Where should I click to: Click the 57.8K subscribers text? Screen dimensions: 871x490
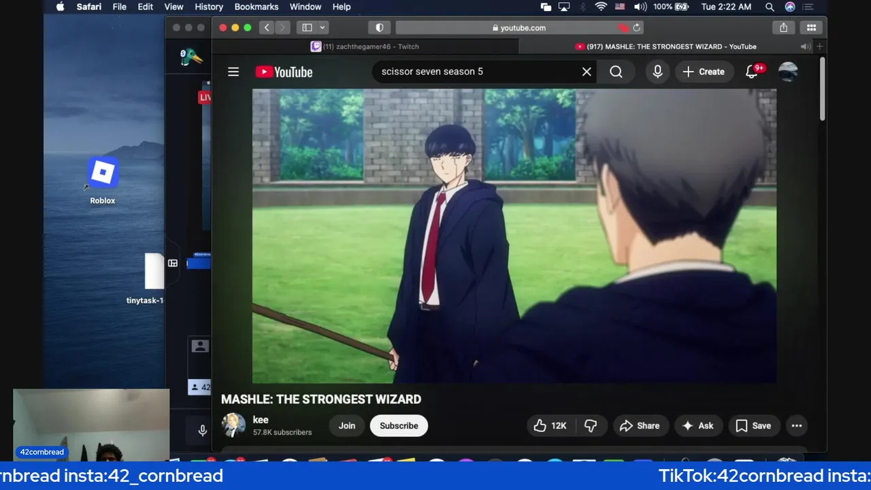282,432
